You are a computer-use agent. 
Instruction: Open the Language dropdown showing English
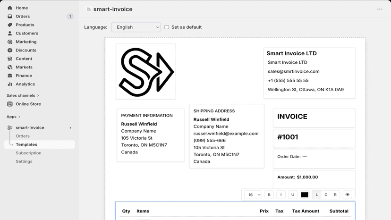click(136, 27)
